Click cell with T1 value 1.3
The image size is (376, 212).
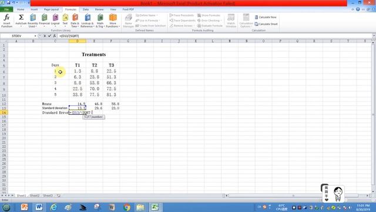(x=77, y=71)
